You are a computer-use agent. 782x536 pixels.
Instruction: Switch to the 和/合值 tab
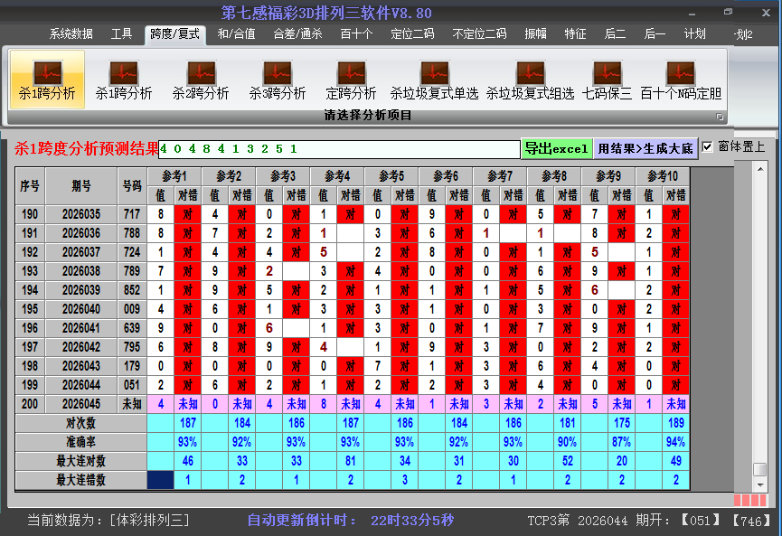(x=237, y=34)
